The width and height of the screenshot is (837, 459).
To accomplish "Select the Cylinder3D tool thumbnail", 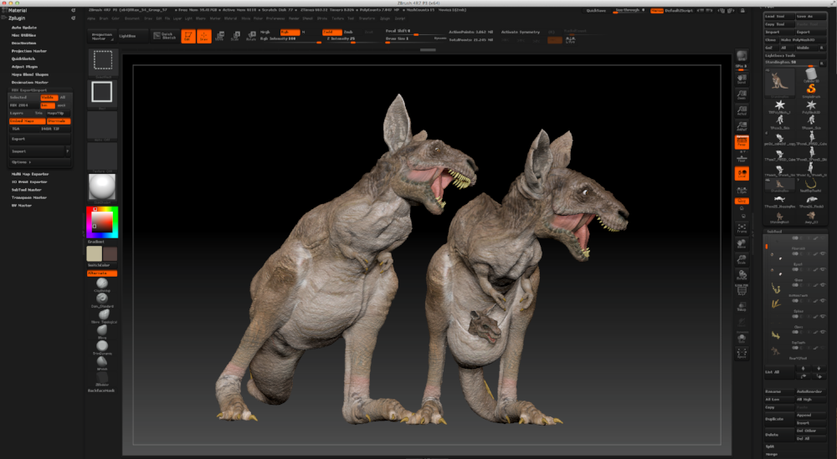I will 811,74.
